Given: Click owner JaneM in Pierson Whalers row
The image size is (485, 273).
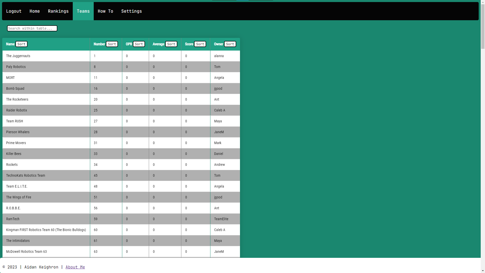Looking at the screenshot, I should [x=219, y=132].
